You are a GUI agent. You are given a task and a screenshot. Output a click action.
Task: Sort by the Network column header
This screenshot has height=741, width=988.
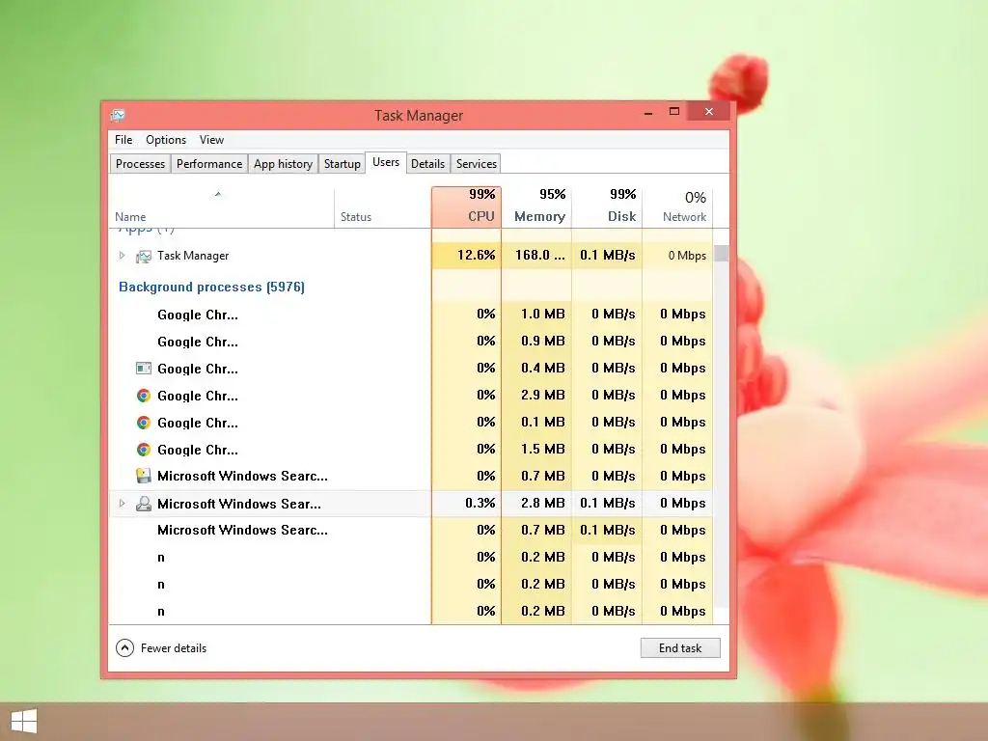tap(678, 206)
